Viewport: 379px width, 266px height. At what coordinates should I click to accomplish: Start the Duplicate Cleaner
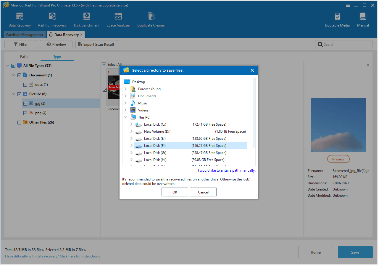(151, 19)
